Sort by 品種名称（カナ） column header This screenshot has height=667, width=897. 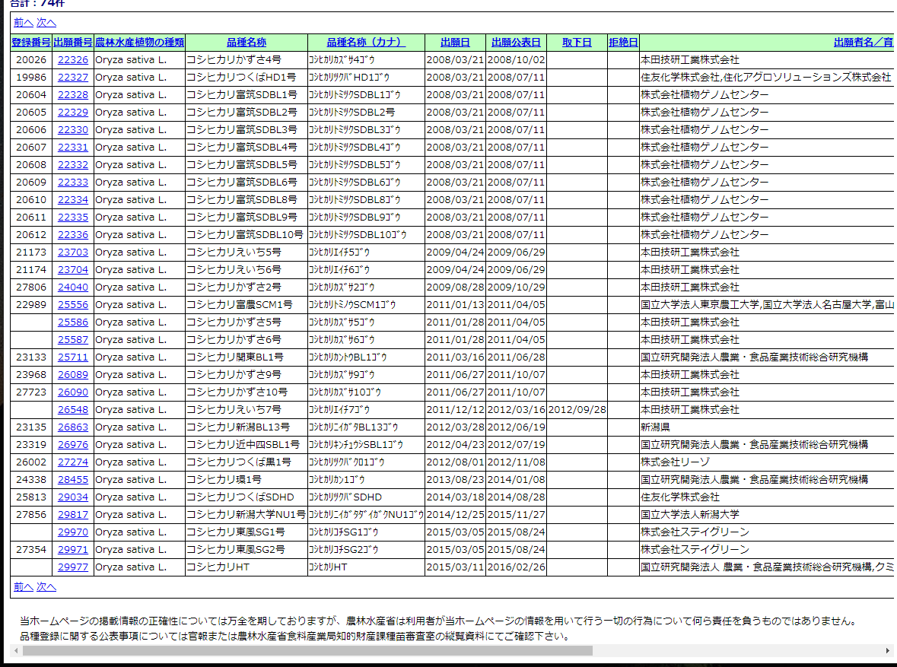[366, 43]
